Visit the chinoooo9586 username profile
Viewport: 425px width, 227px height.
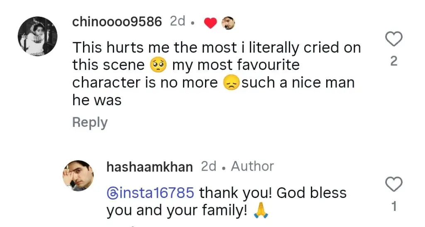(x=117, y=22)
